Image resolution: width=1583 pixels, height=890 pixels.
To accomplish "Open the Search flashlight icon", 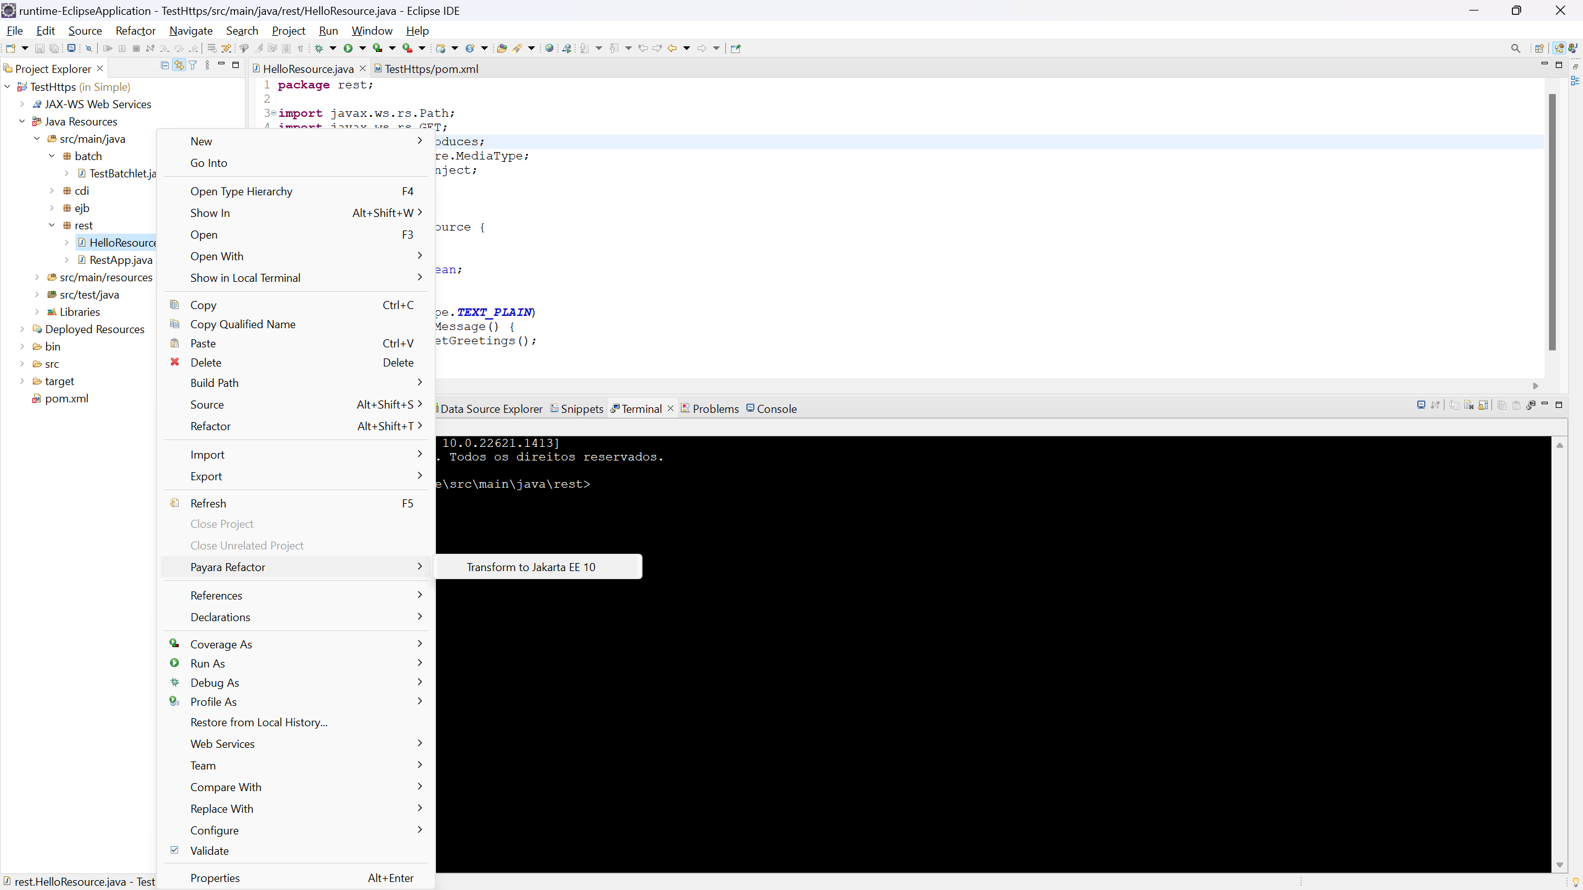I will [518, 48].
